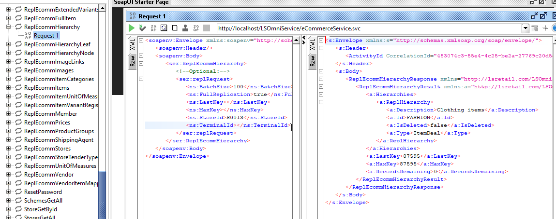
Task: Collapse the soapenv:Envelope fold marker
Action: [141, 41]
